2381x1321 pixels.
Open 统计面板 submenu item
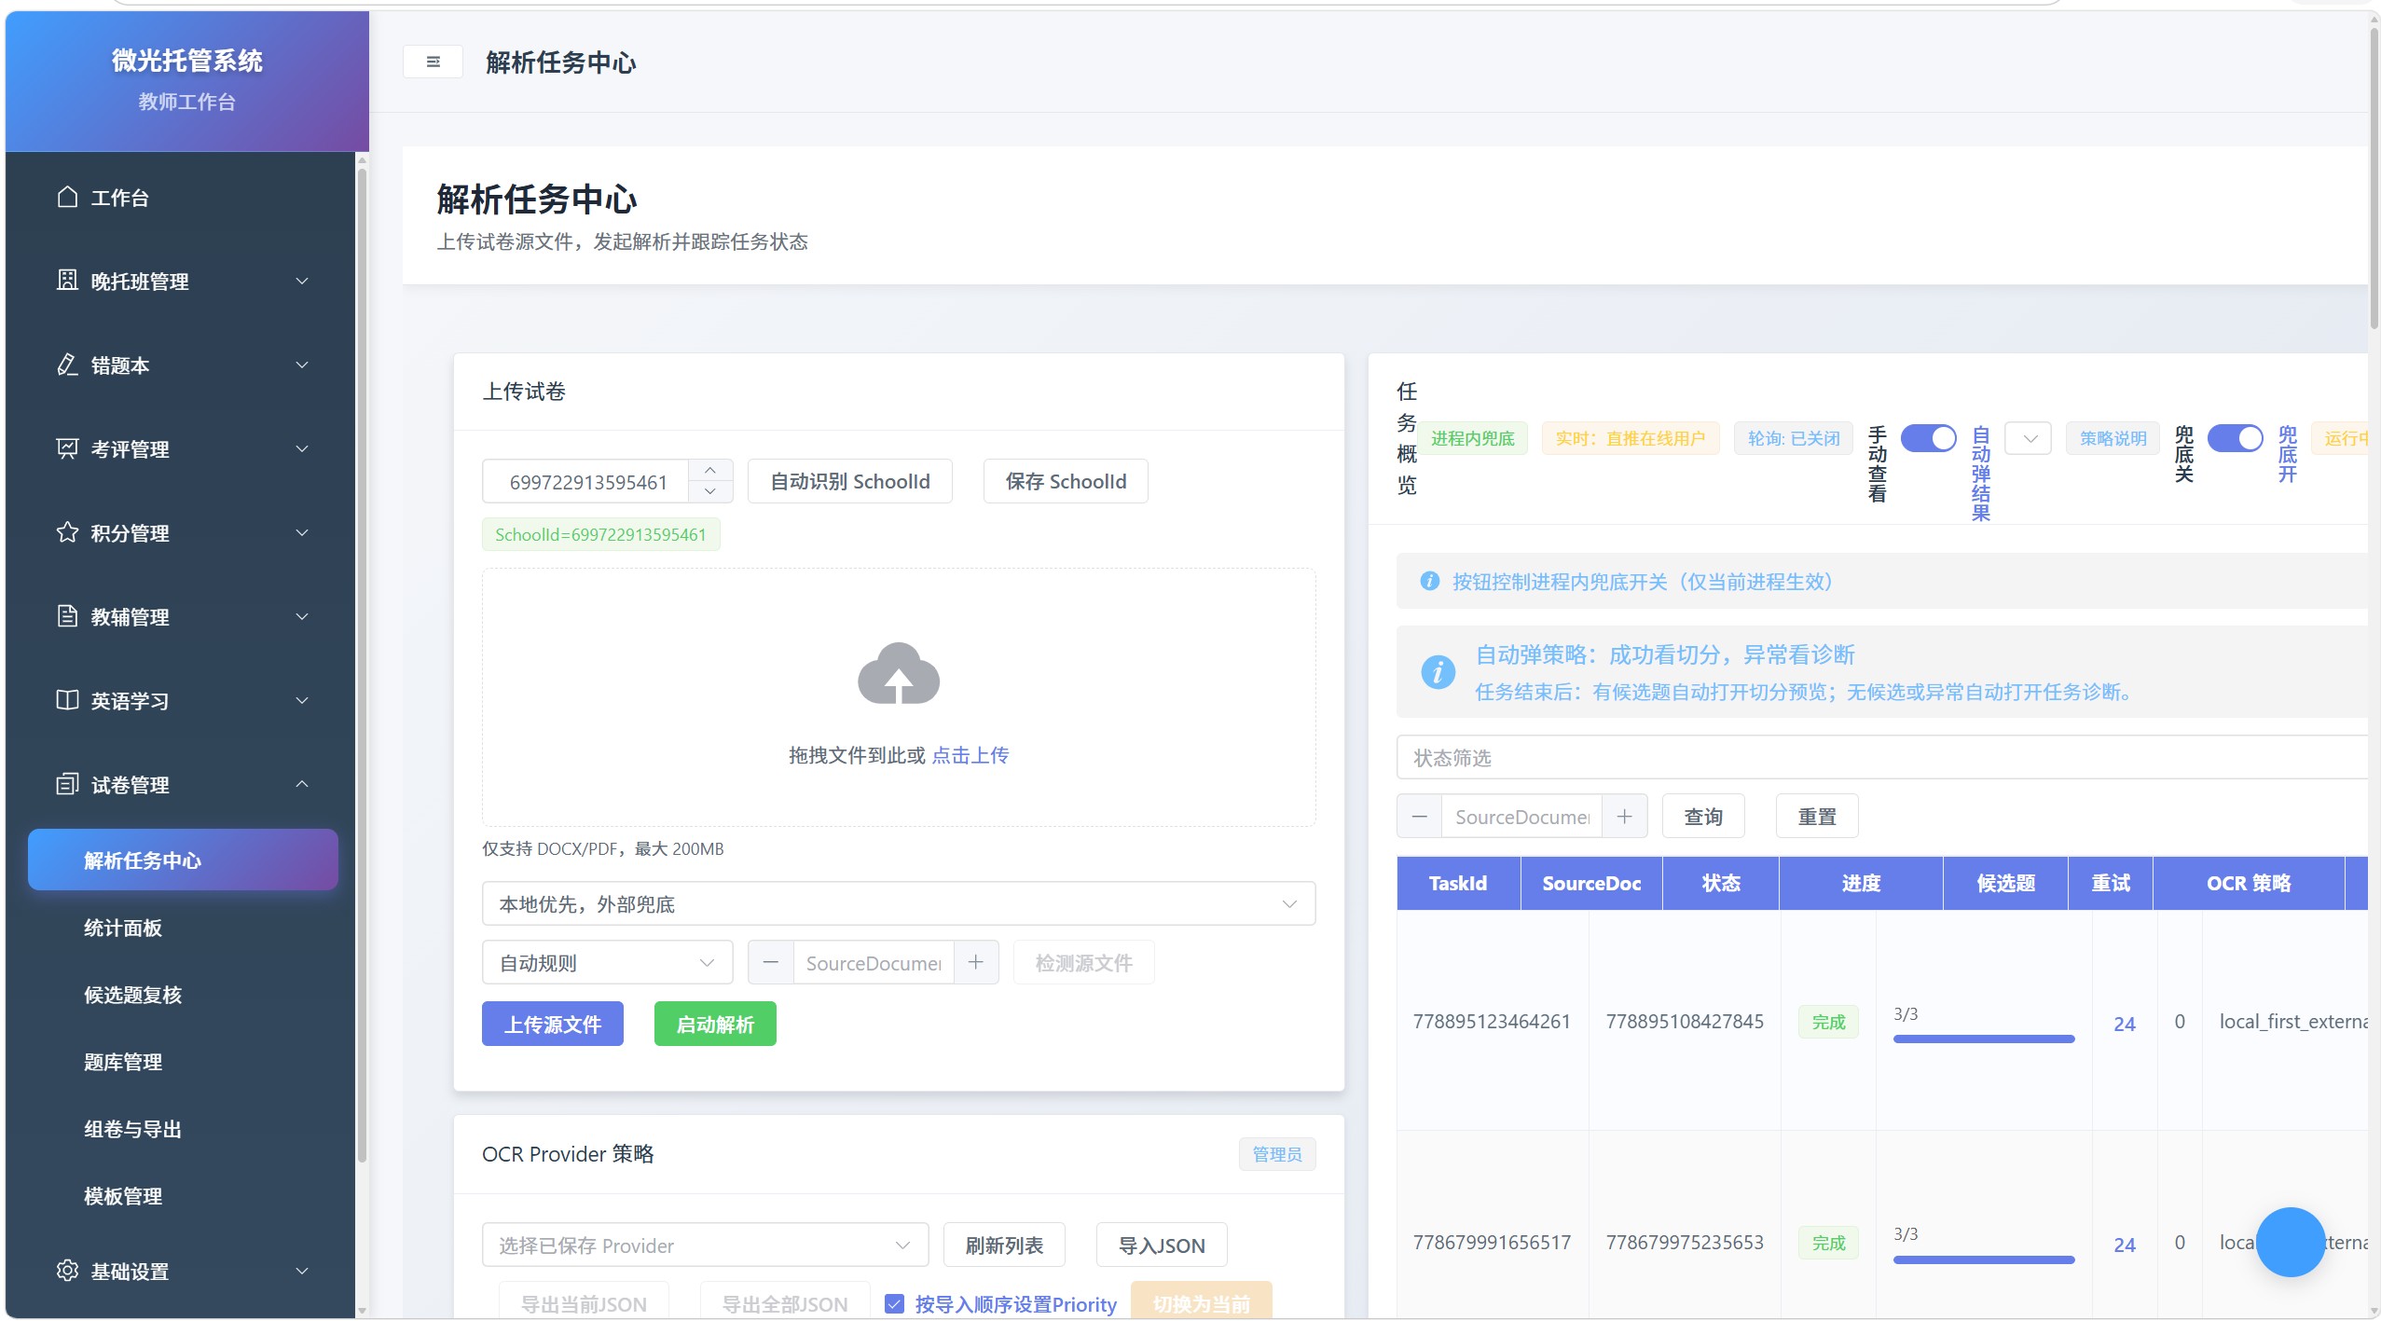click(x=123, y=928)
